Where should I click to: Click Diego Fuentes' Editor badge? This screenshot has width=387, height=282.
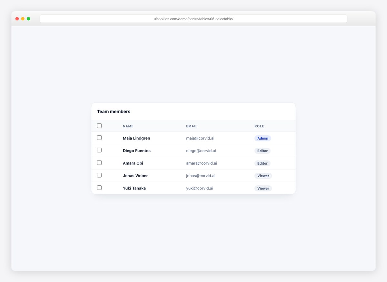263,151
